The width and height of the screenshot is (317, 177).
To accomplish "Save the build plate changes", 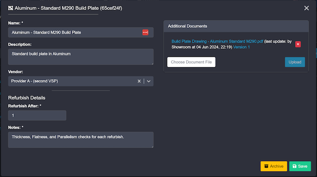I will point(300,166).
